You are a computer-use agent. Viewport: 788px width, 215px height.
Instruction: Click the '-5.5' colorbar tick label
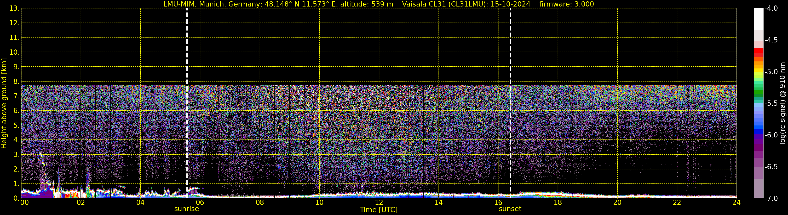[771, 104]
